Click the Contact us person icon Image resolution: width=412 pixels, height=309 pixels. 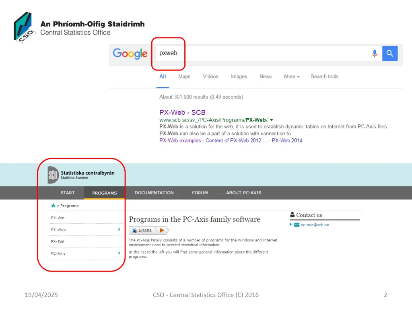[292, 215]
